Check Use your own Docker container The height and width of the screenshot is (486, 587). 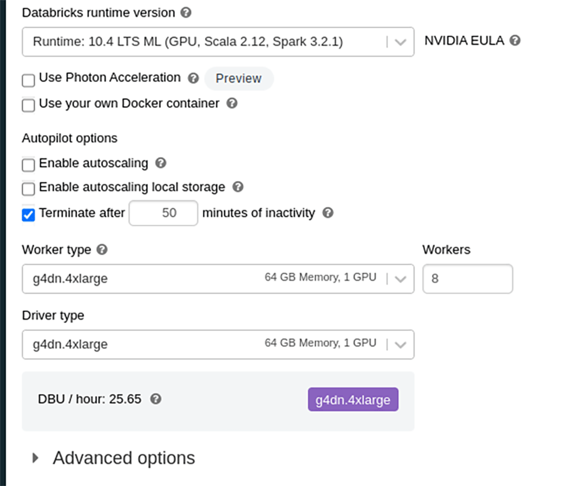point(29,105)
